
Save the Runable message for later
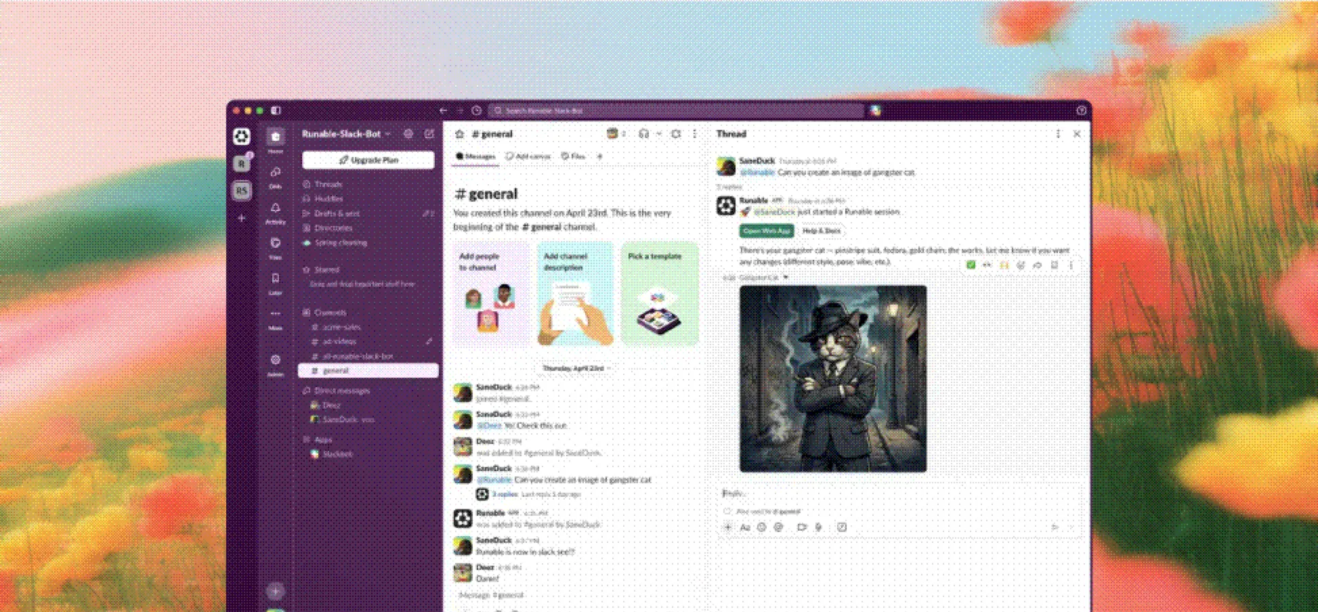point(1054,265)
